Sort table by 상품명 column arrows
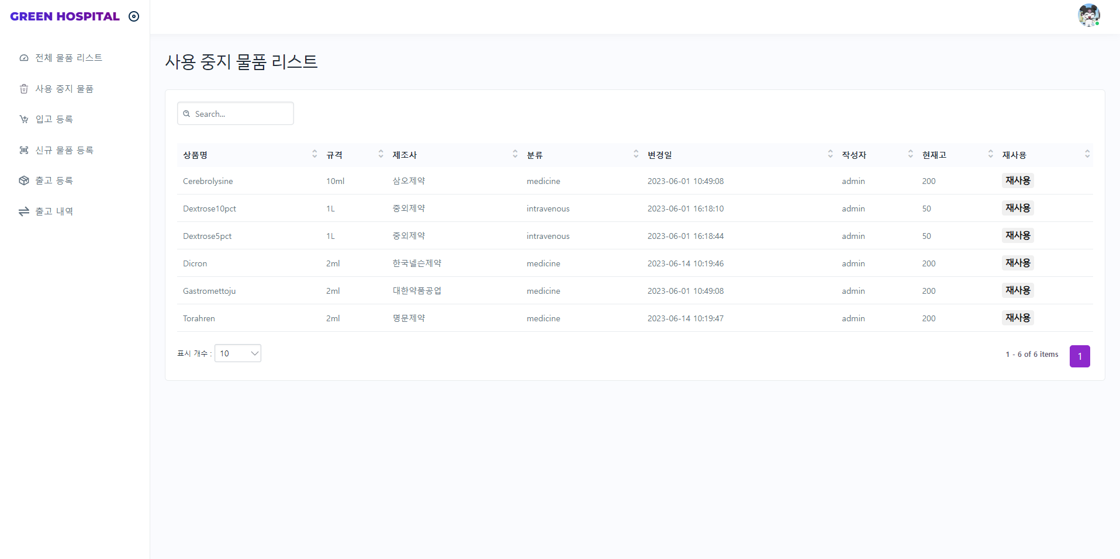 [314, 154]
